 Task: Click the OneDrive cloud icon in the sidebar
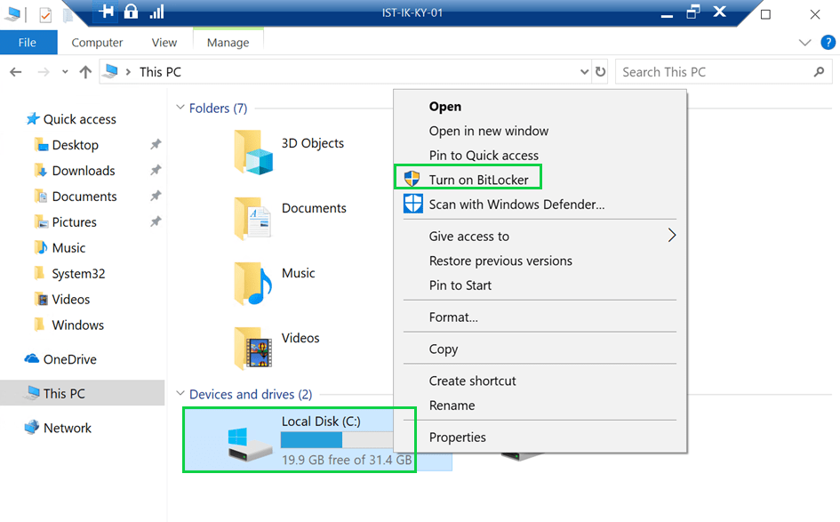32,359
